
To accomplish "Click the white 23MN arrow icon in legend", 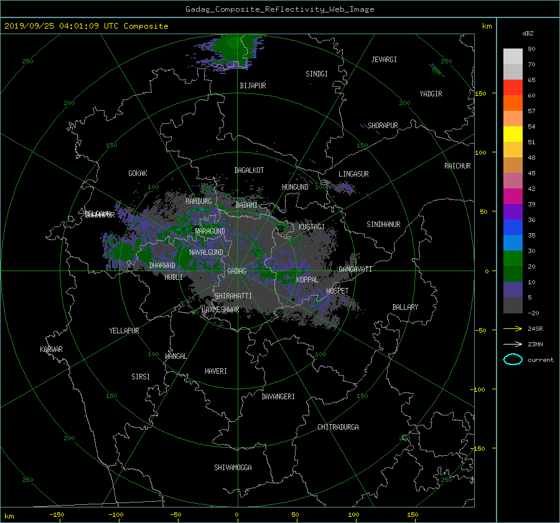I will click(x=513, y=344).
